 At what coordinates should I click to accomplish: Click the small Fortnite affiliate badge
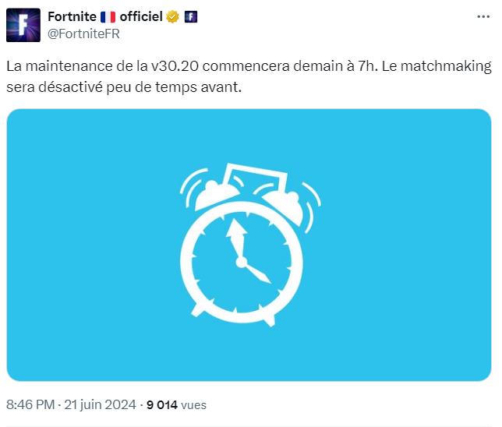(x=190, y=17)
